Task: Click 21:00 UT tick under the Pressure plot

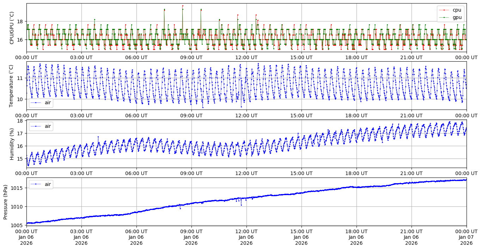Action: (x=411, y=231)
